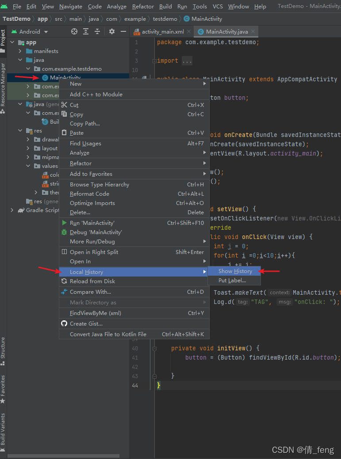Click the Project panel horizontal scrollbar
The image size is (341, 459).
coord(63,456)
